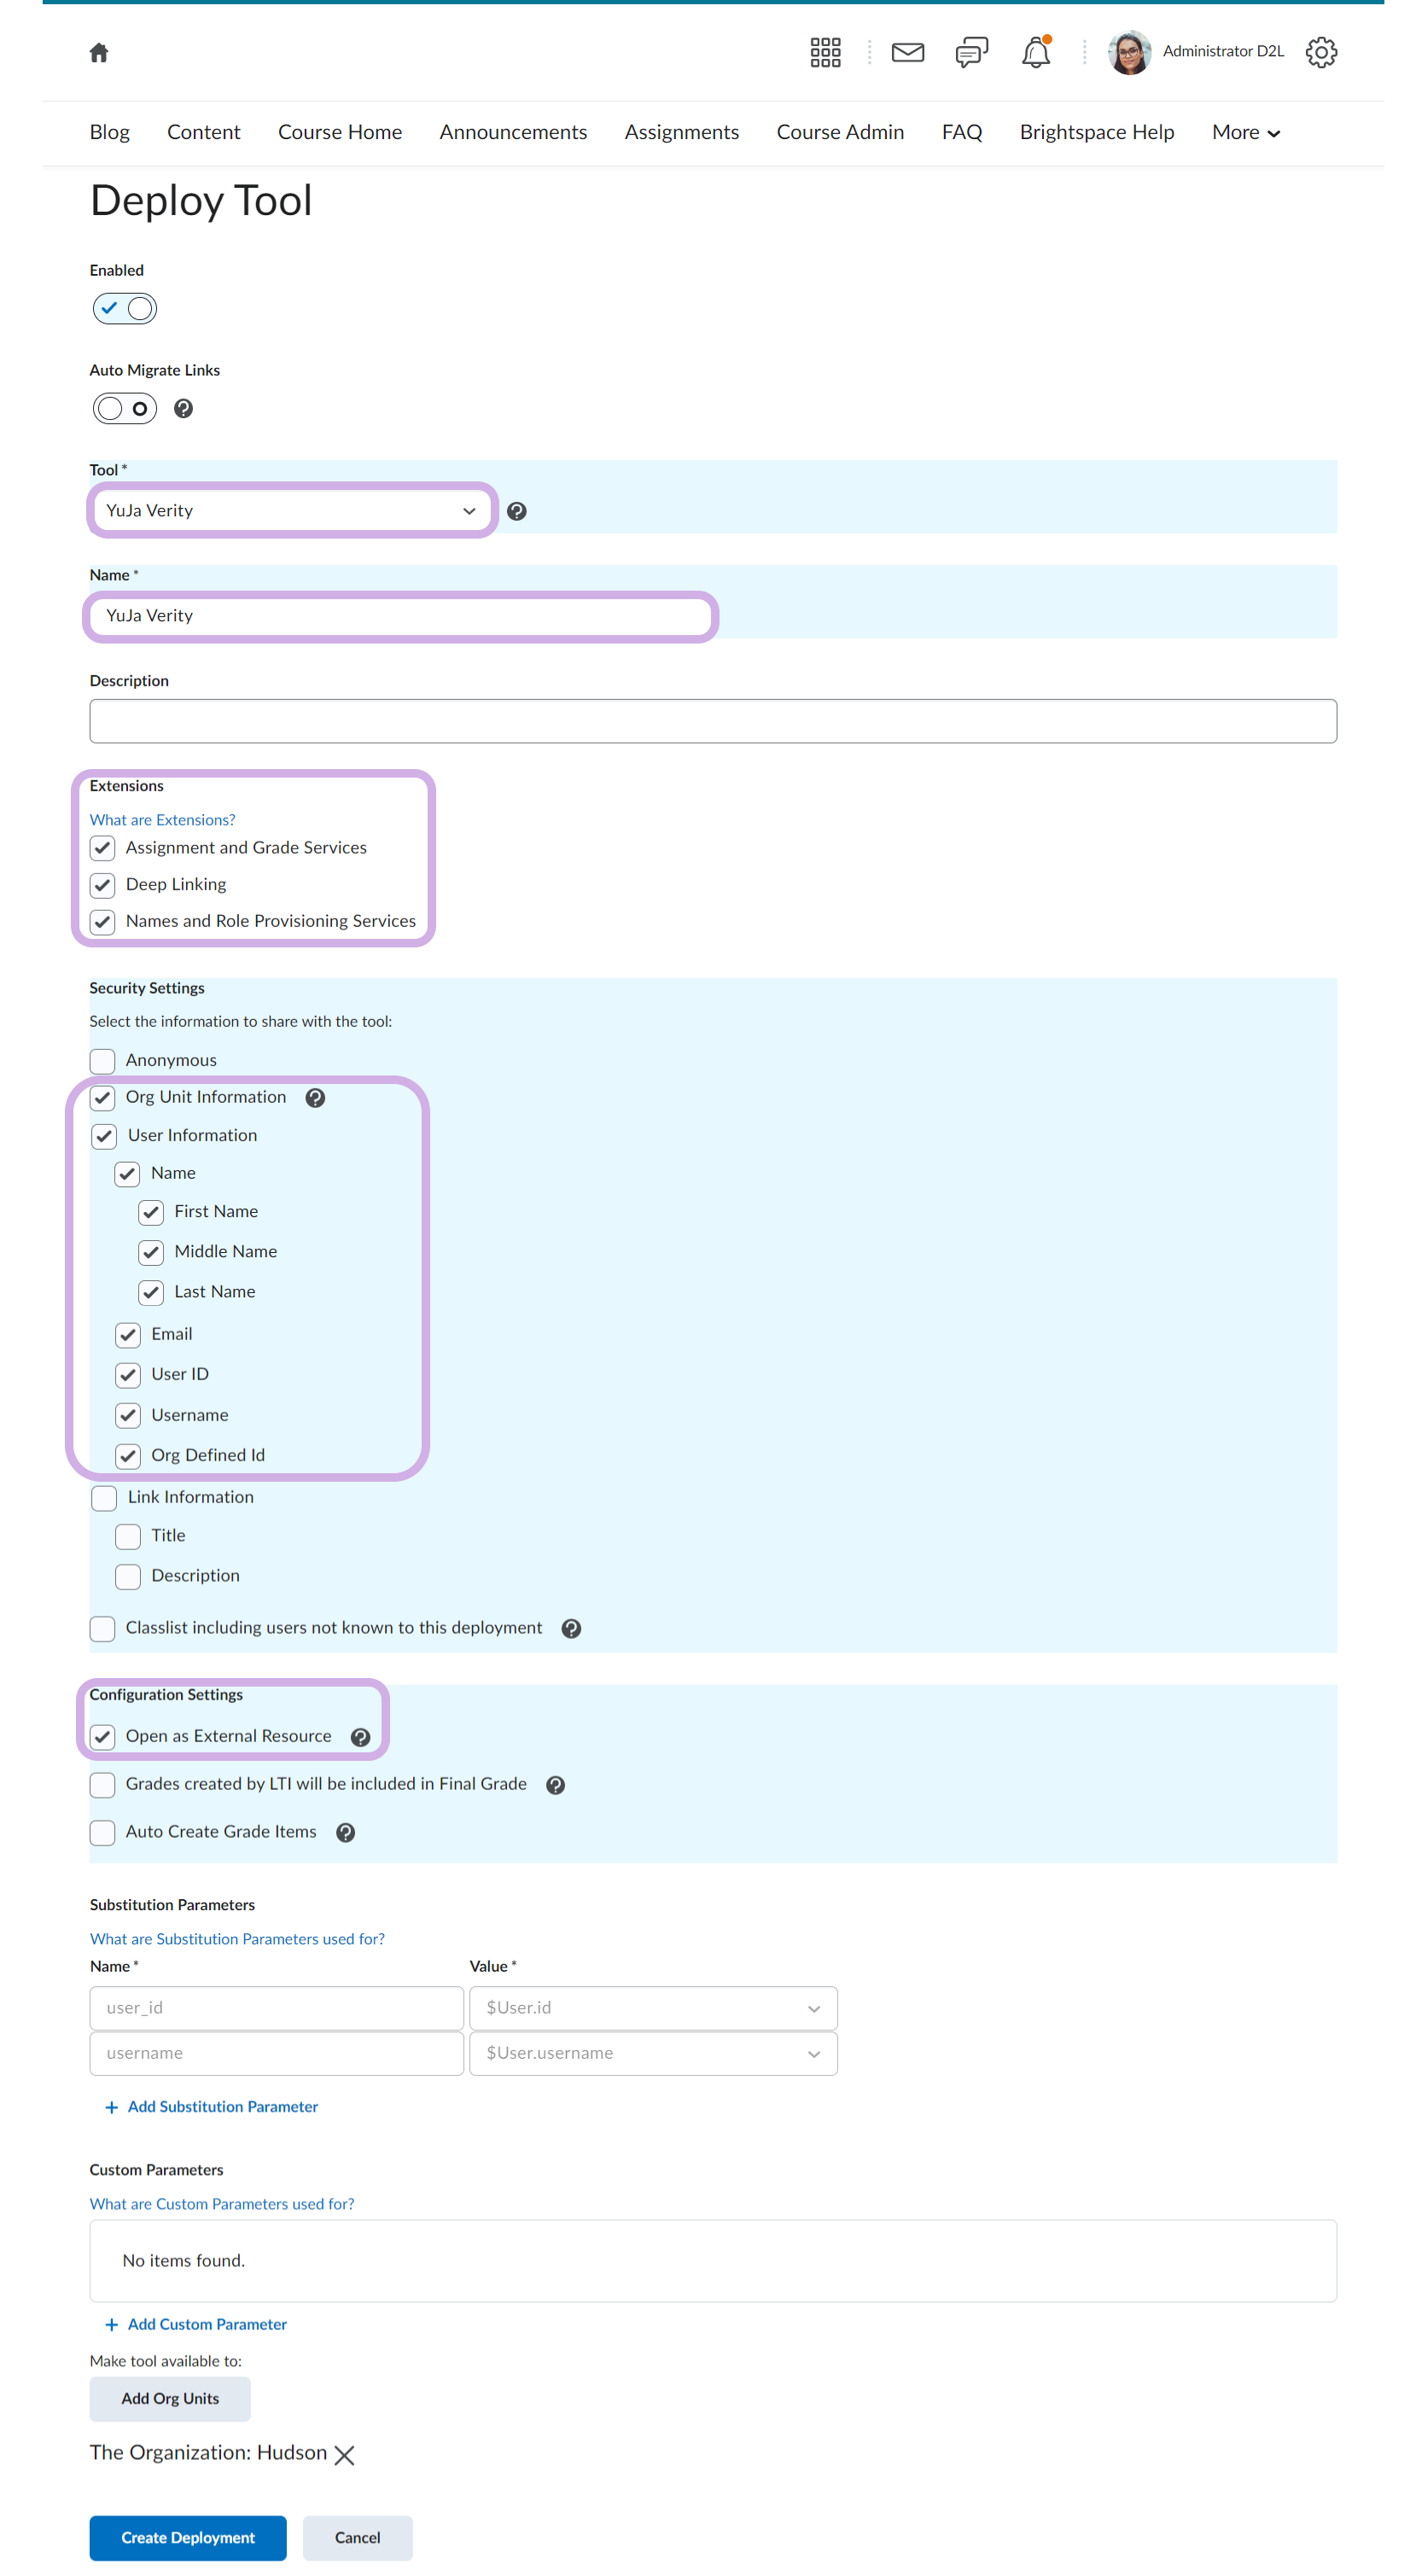Expand the More navigation menu
The height and width of the screenshot is (2576, 1416).
pos(1245,132)
